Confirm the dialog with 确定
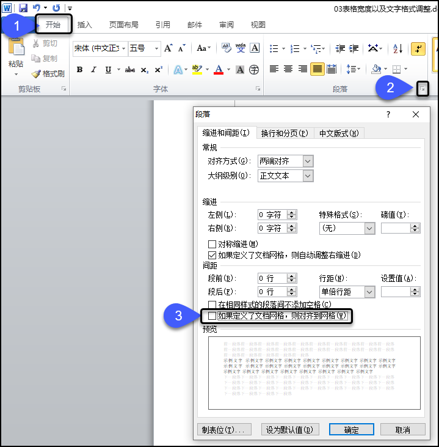439x447 pixels. click(x=351, y=430)
